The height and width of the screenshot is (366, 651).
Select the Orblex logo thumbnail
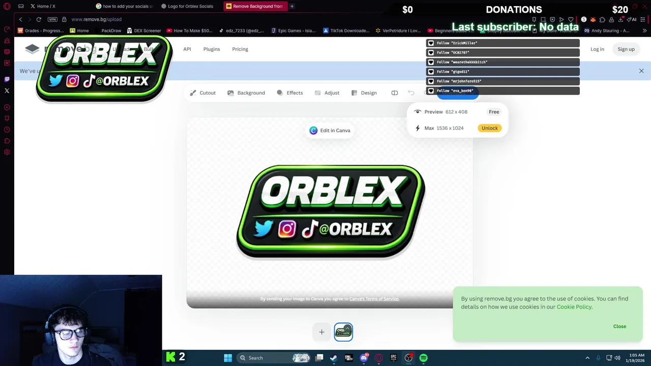click(343, 332)
